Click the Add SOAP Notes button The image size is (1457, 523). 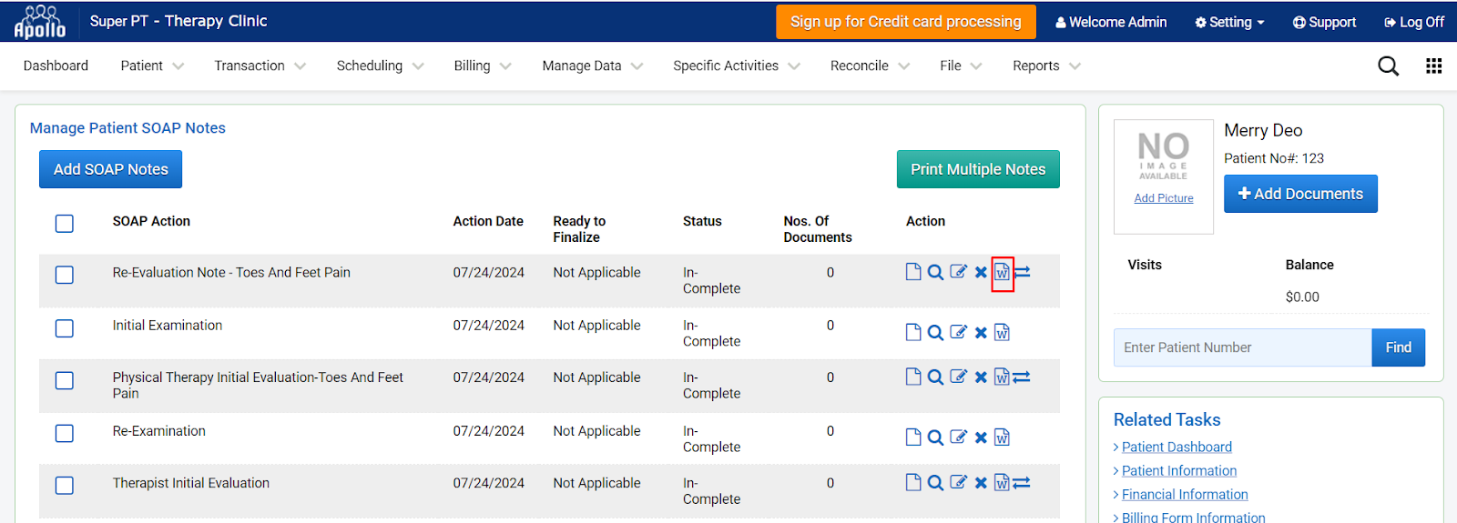(x=110, y=169)
